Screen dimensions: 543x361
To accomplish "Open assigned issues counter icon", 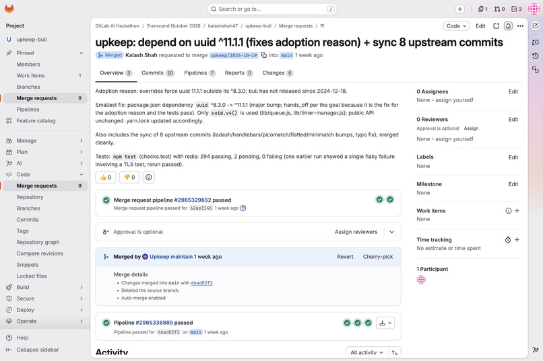I will (483, 9).
